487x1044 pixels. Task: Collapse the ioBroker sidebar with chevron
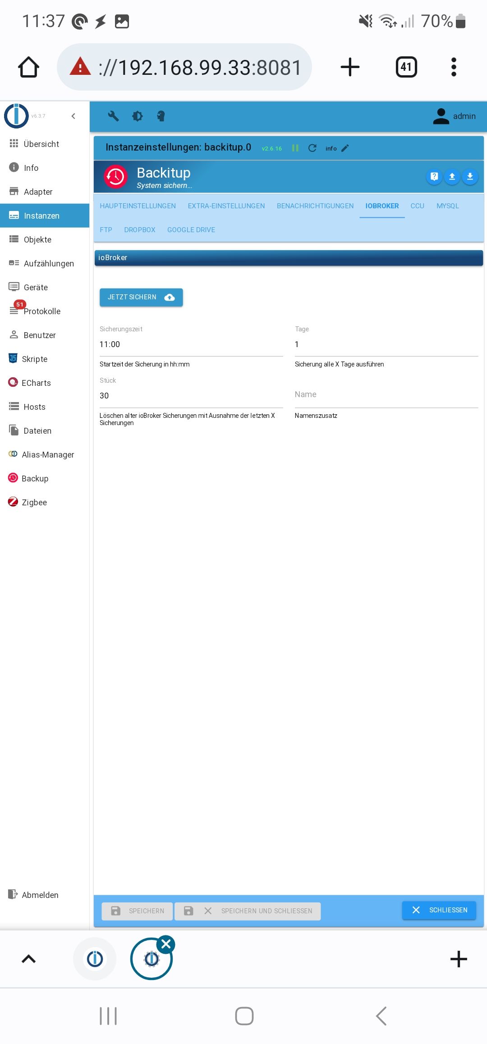(x=73, y=116)
